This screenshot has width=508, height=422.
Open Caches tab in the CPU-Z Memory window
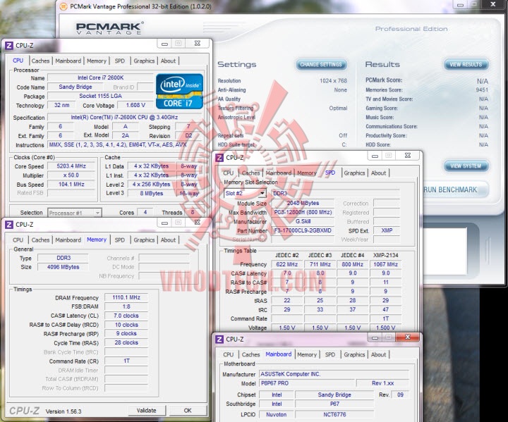tap(40, 240)
